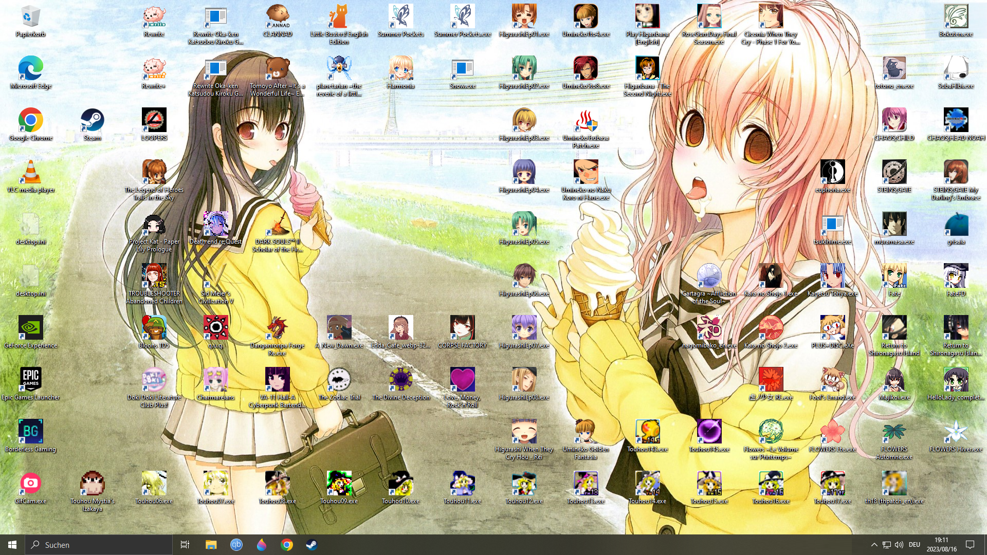Image resolution: width=987 pixels, height=555 pixels.
Task: Open the notification center icon
Action: 970,545
